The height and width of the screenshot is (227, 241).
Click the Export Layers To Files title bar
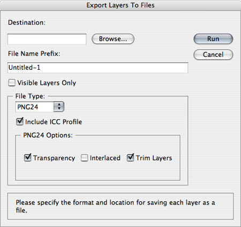(120, 5)
